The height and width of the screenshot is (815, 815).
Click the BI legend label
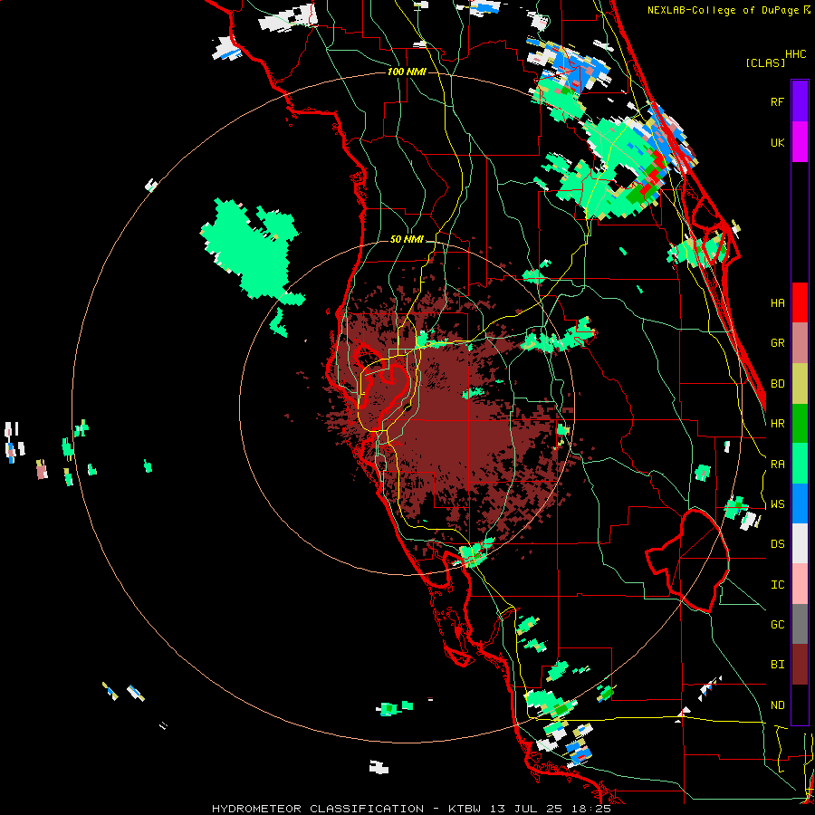click(777, 665)
